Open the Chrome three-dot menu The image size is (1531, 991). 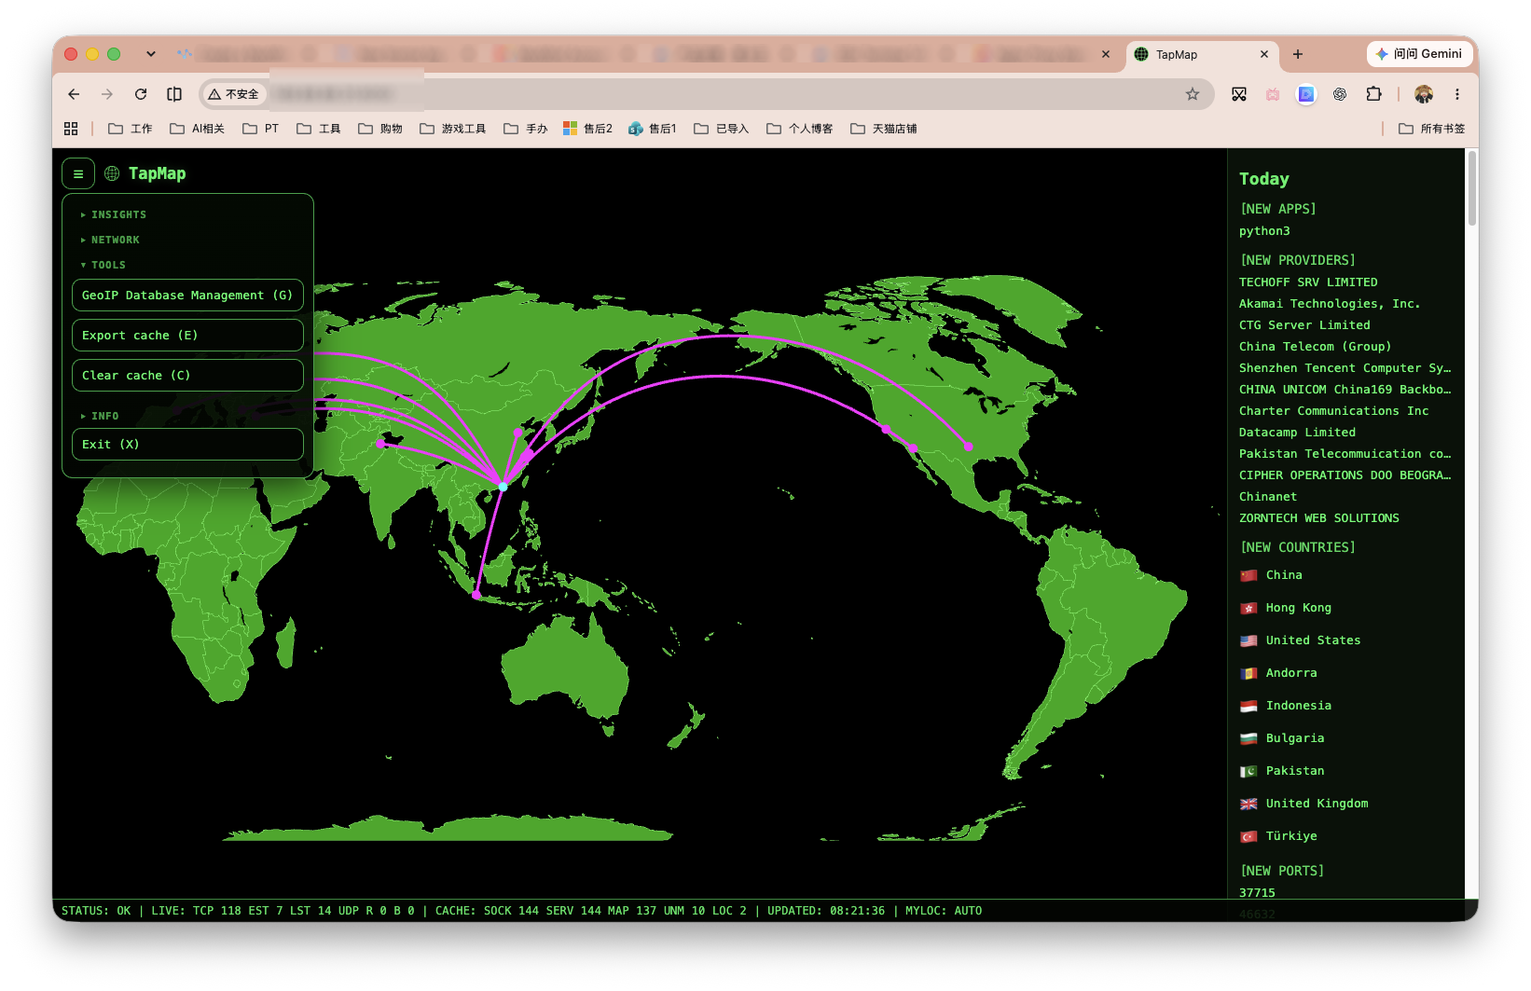point(1457,94)
